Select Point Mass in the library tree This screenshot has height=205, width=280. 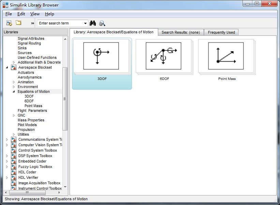tap(33, 106)
